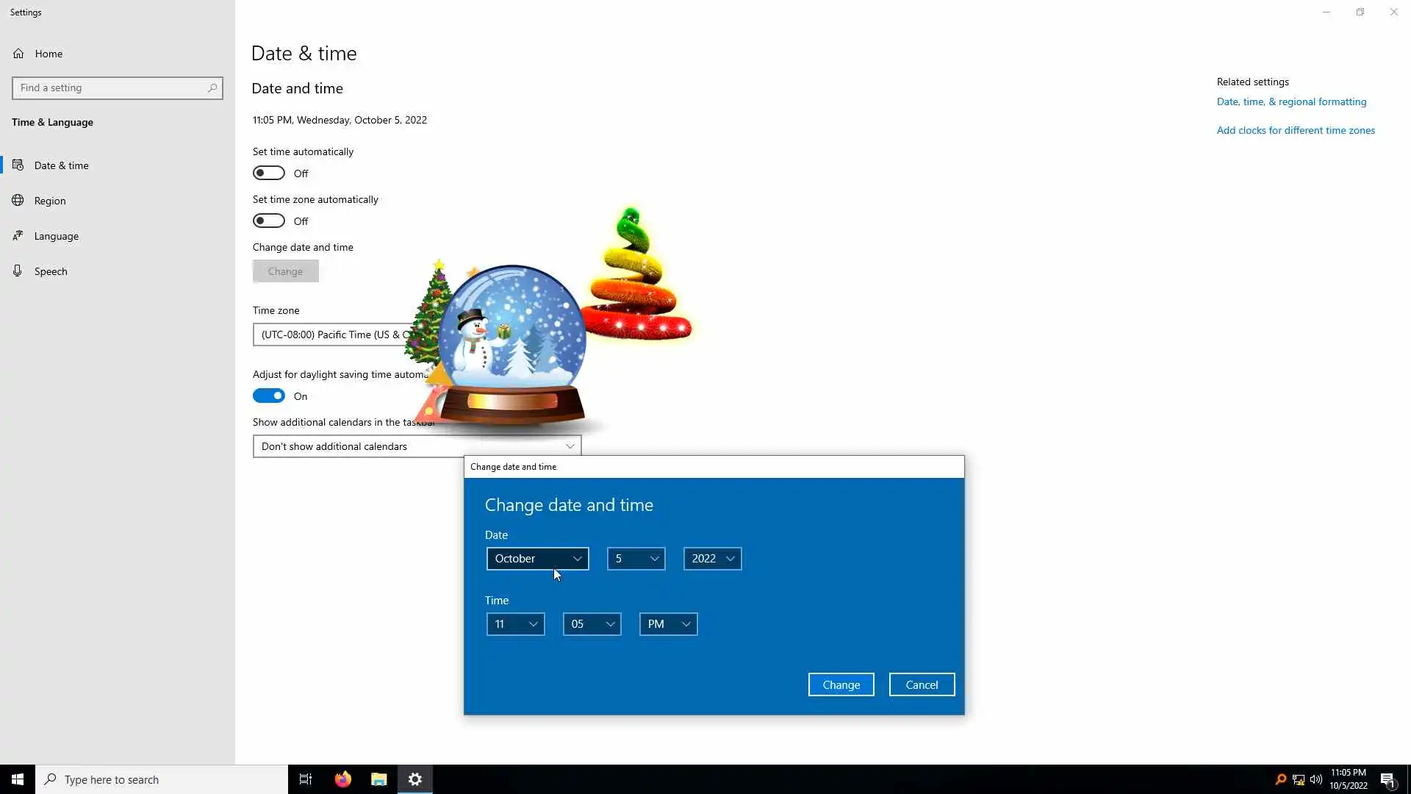Click the Task View taskbar icon
1411x794 pixels.
(306, 779)
